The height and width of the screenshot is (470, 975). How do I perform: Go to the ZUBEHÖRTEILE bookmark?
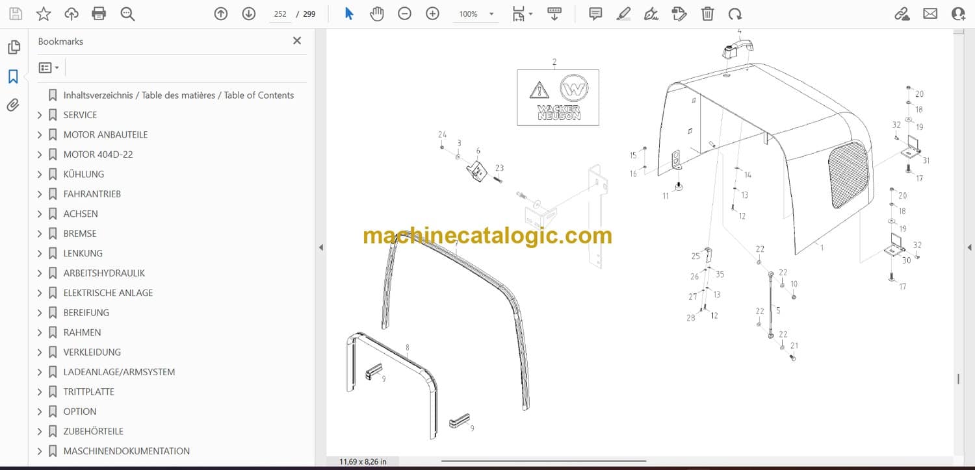(93, 431)
